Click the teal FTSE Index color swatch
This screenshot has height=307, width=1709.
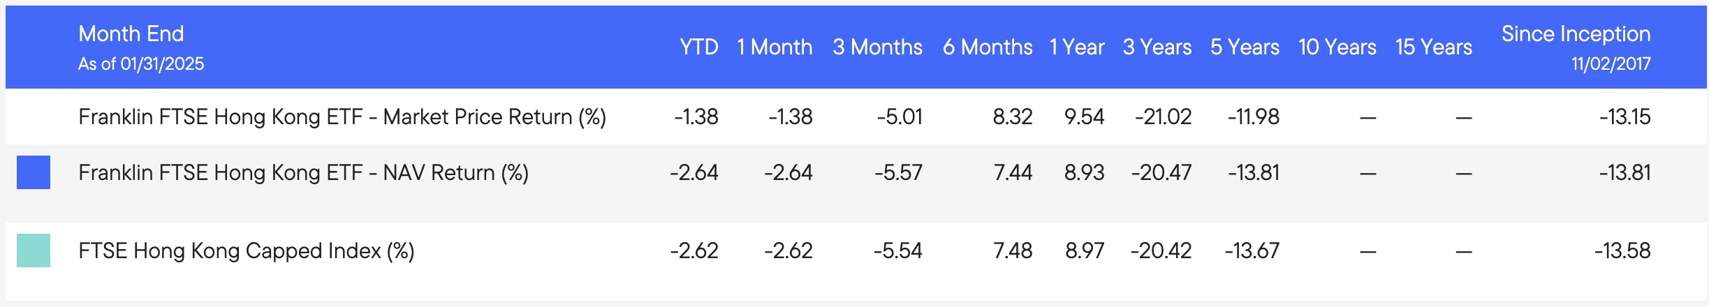(x=34, y=250)
